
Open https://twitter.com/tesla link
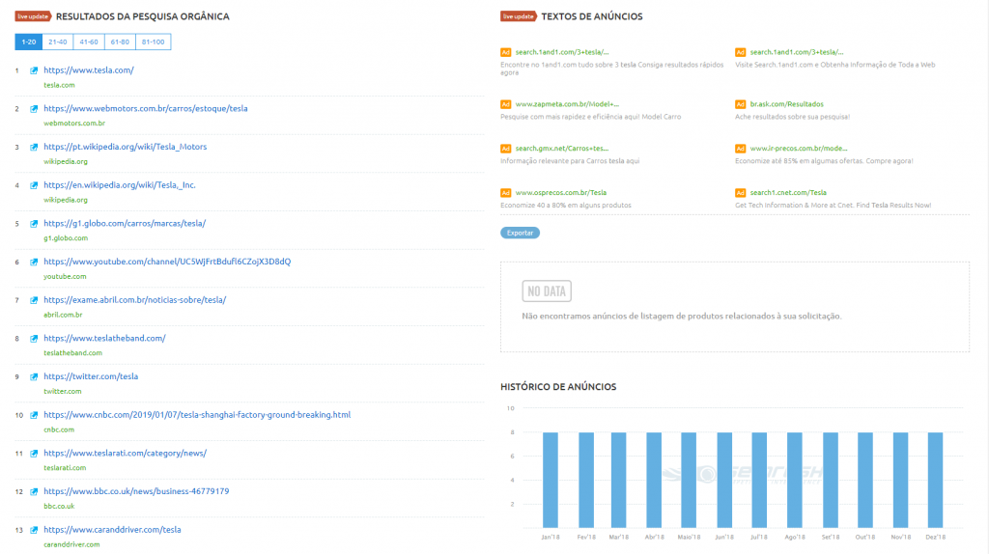[91, 376]
